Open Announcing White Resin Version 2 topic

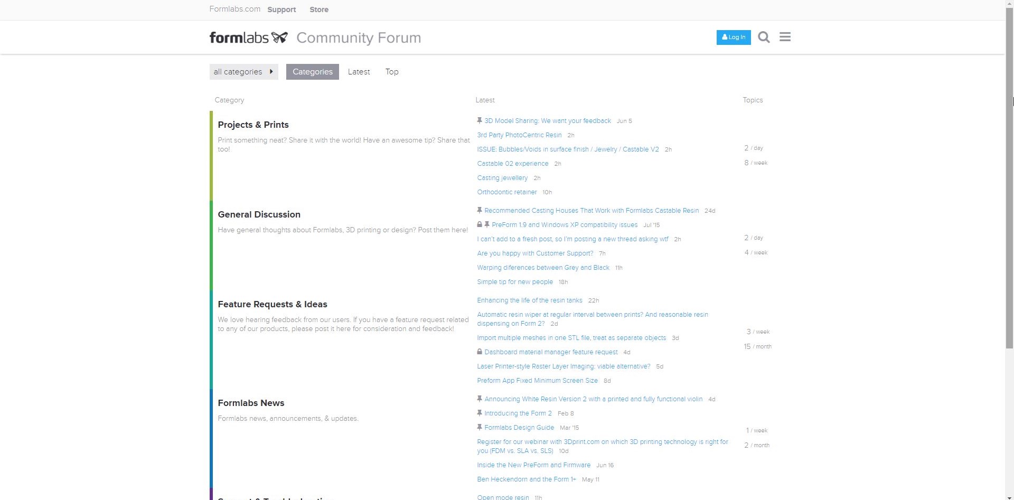[x=593, y=399]
